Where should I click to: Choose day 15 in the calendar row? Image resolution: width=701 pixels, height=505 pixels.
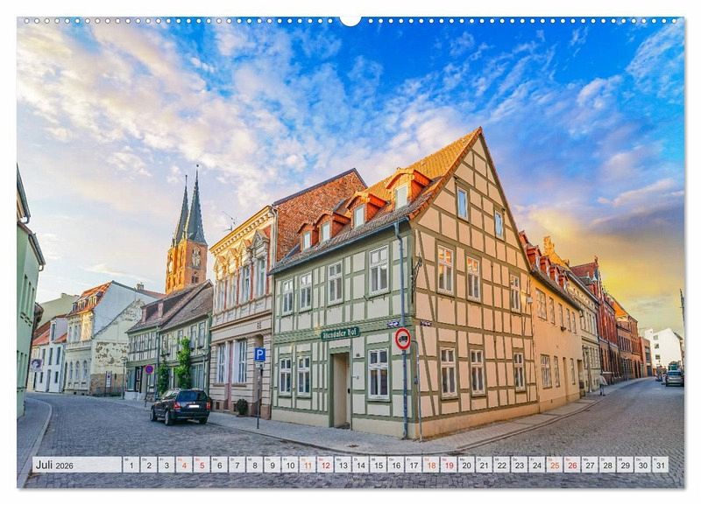click(x=378, y=465)
